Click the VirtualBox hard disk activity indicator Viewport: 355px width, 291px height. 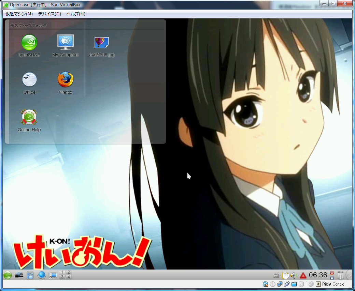[265, 284]
